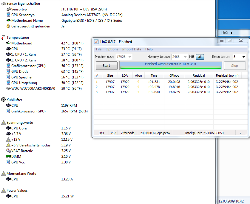Click the GPU Vcc icon
The height and width of the screenshot is (204, 250).
pyautogui.click(x=8, y=162)
